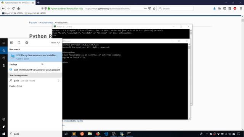Filter search results by Web
This screenshot has width=244, height=137.
pyautogui.click(x=27, y=43)
